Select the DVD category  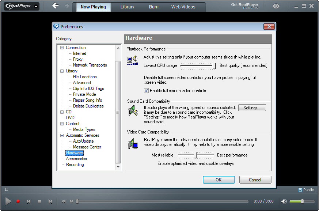pyautogui.click(x=70, y=118)
